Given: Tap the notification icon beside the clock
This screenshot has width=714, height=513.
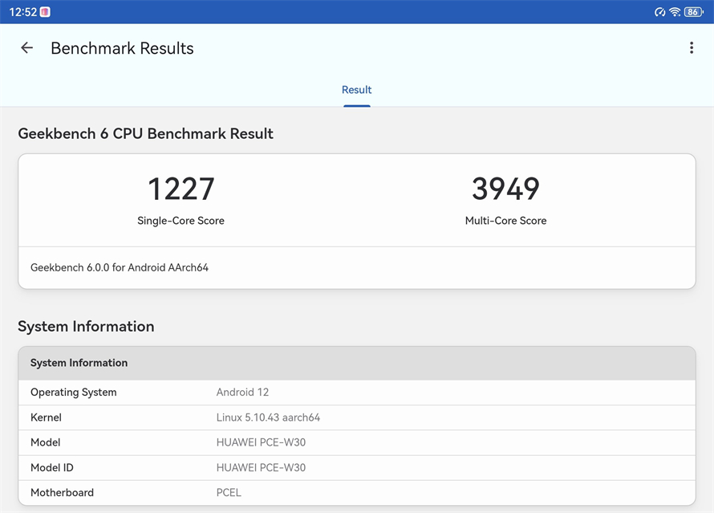Looking at the screenshot, I should [45, 12].
